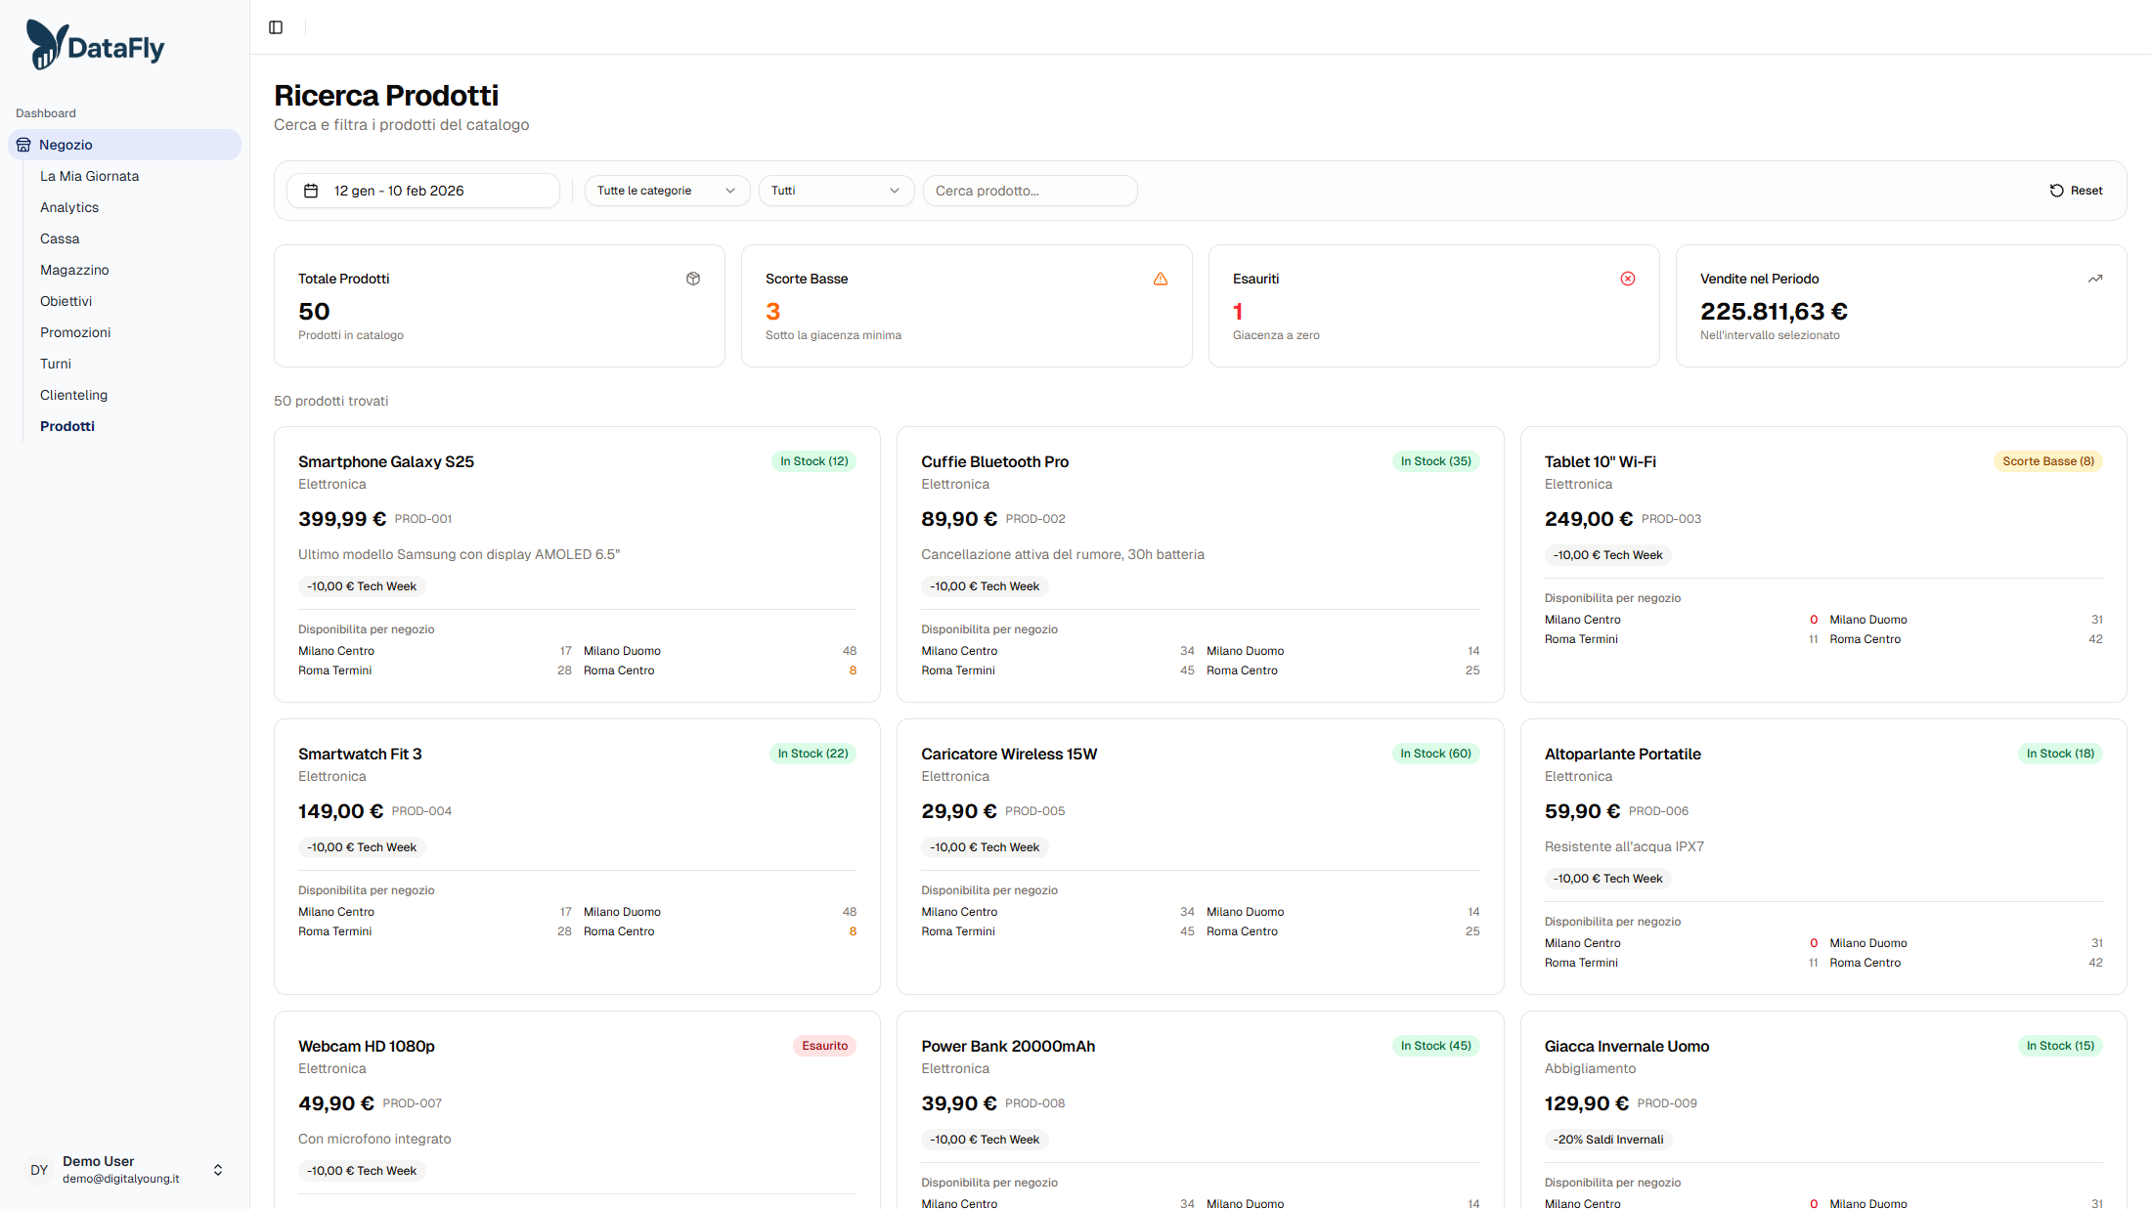
Task: Click the calendar icon in the date filter
Action: point(311,191)
